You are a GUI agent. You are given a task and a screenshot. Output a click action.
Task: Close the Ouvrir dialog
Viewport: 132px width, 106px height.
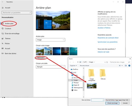[x=130, y=59]
